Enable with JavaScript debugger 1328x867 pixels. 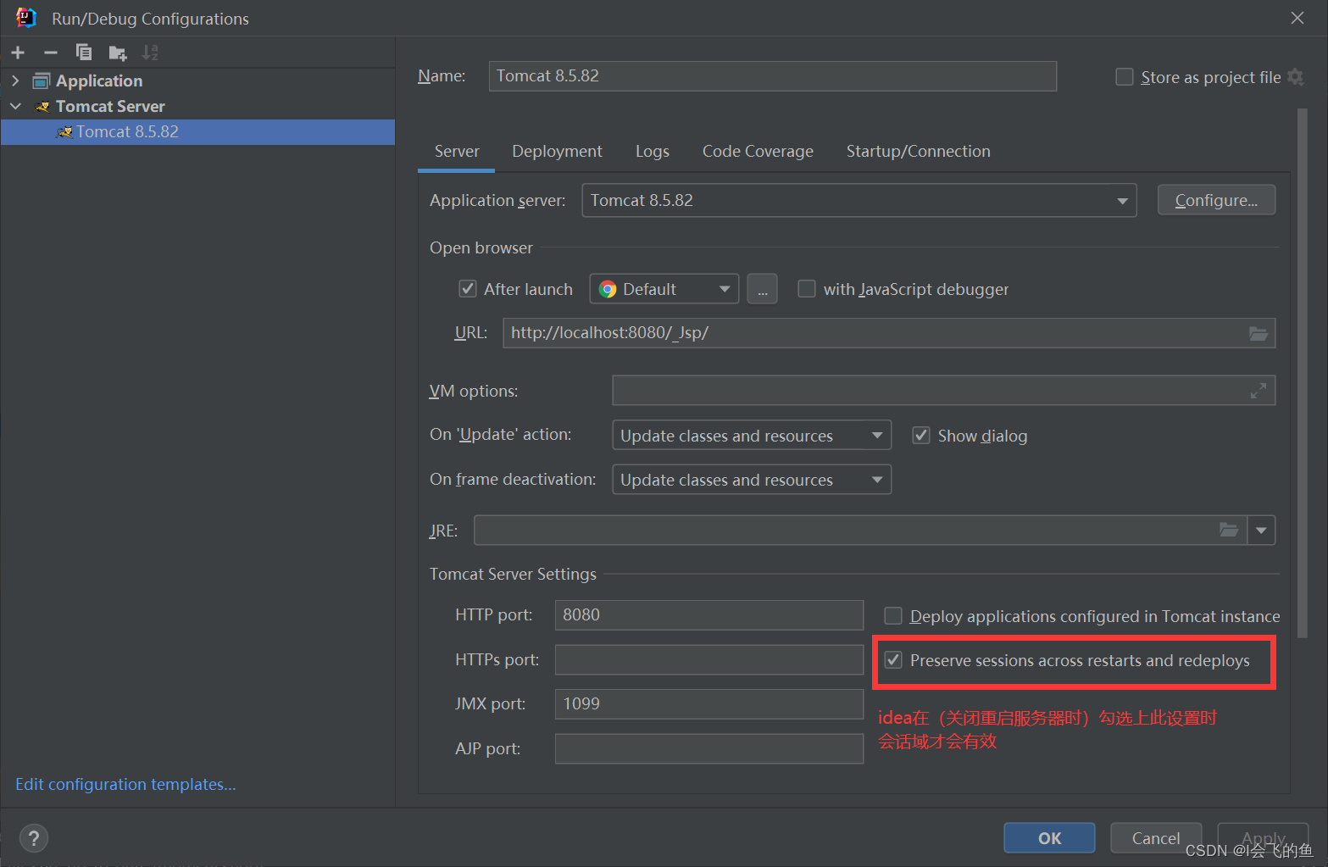807,289
